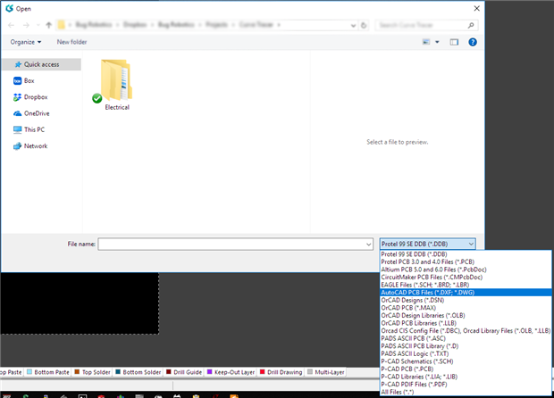Click the Back navigation arrow

(x=11, y=25)
